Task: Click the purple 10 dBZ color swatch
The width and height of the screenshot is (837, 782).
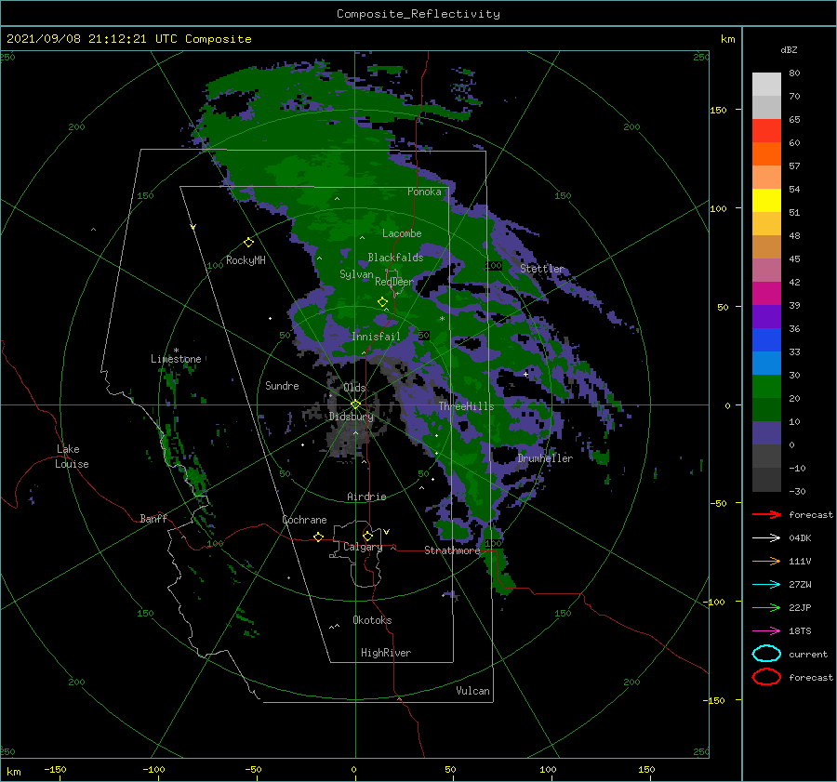Action: coord(766,433)
